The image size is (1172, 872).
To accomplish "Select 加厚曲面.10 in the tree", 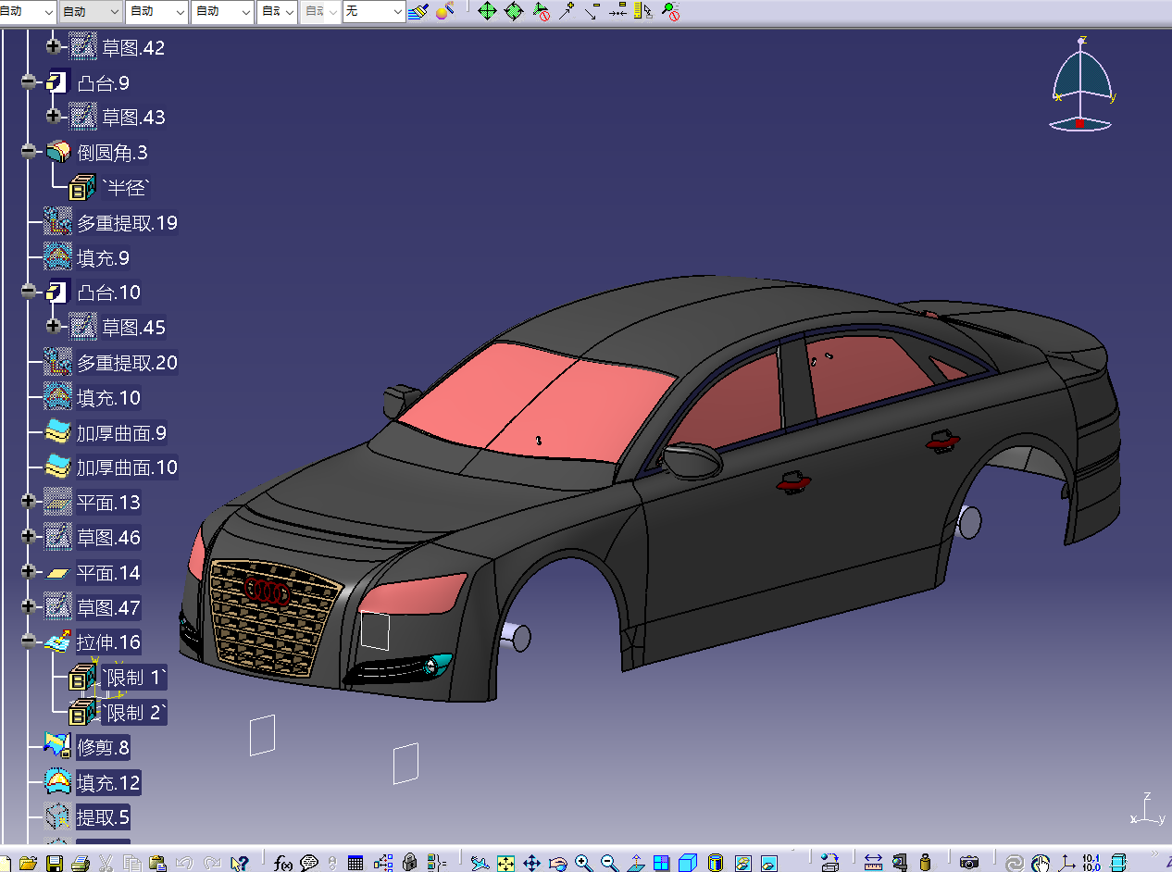I will click(x=126, y=467).
